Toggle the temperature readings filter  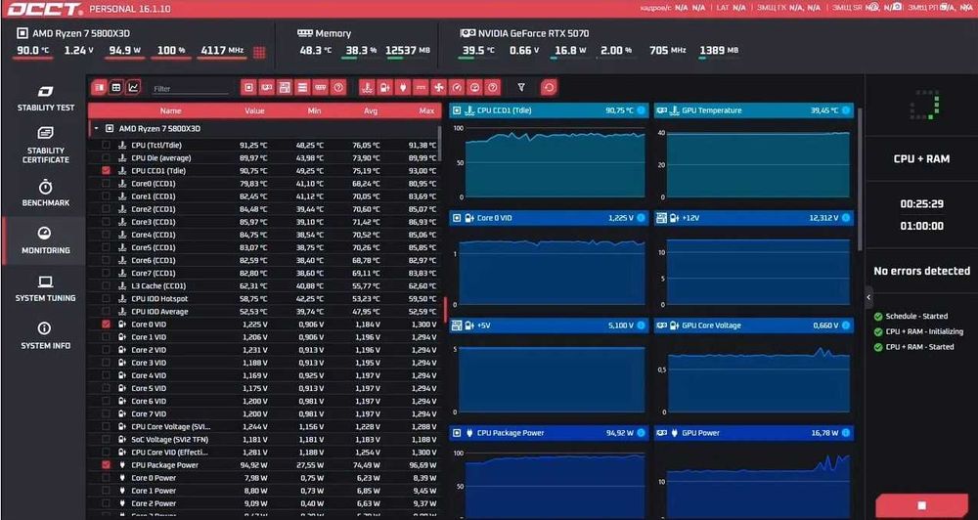point(368,87)
